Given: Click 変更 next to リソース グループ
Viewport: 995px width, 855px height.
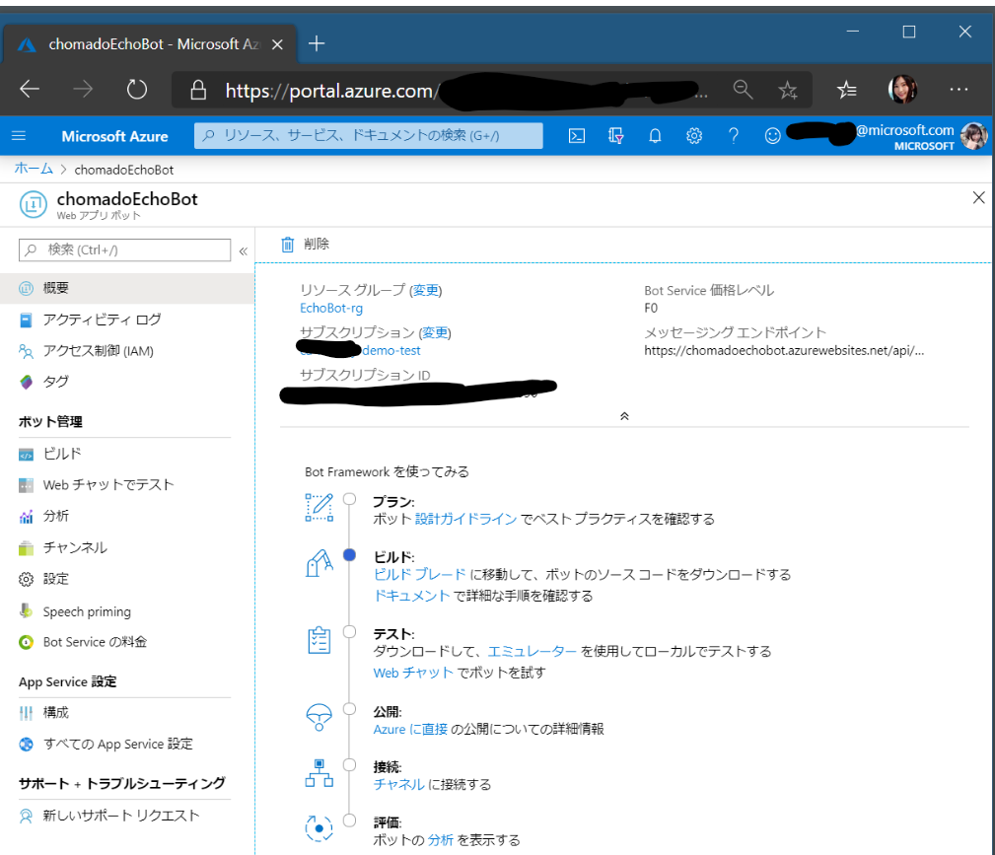Looking at the screenshot, I should (425, 290).
